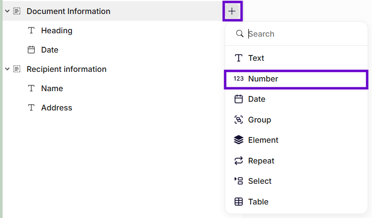Select the Recipient information row label
The image size is (372, 218).
66,69
